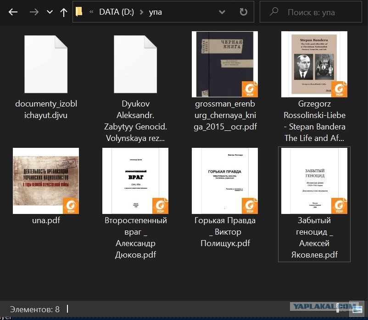368x320 pixels.
Task: Go forward using the right arrow
Action: 34,12
